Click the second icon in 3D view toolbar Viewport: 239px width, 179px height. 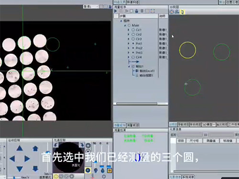[177, 12]
